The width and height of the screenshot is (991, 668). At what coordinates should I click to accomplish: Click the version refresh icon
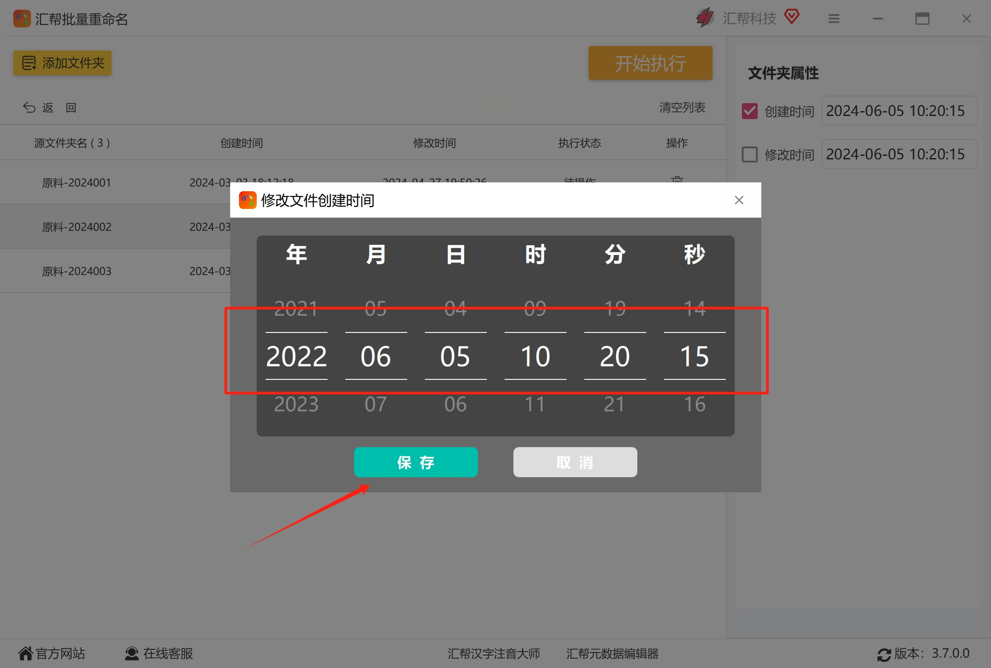coord(884,654)
